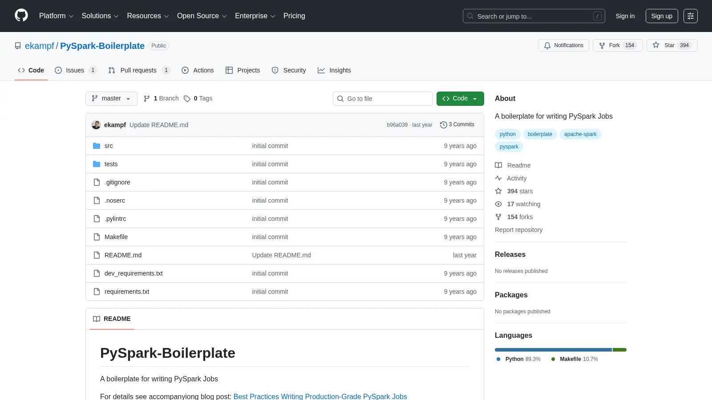Click the src folder icon
The image size is (712, 400).
pyautogui.click(x=97, y=146)
